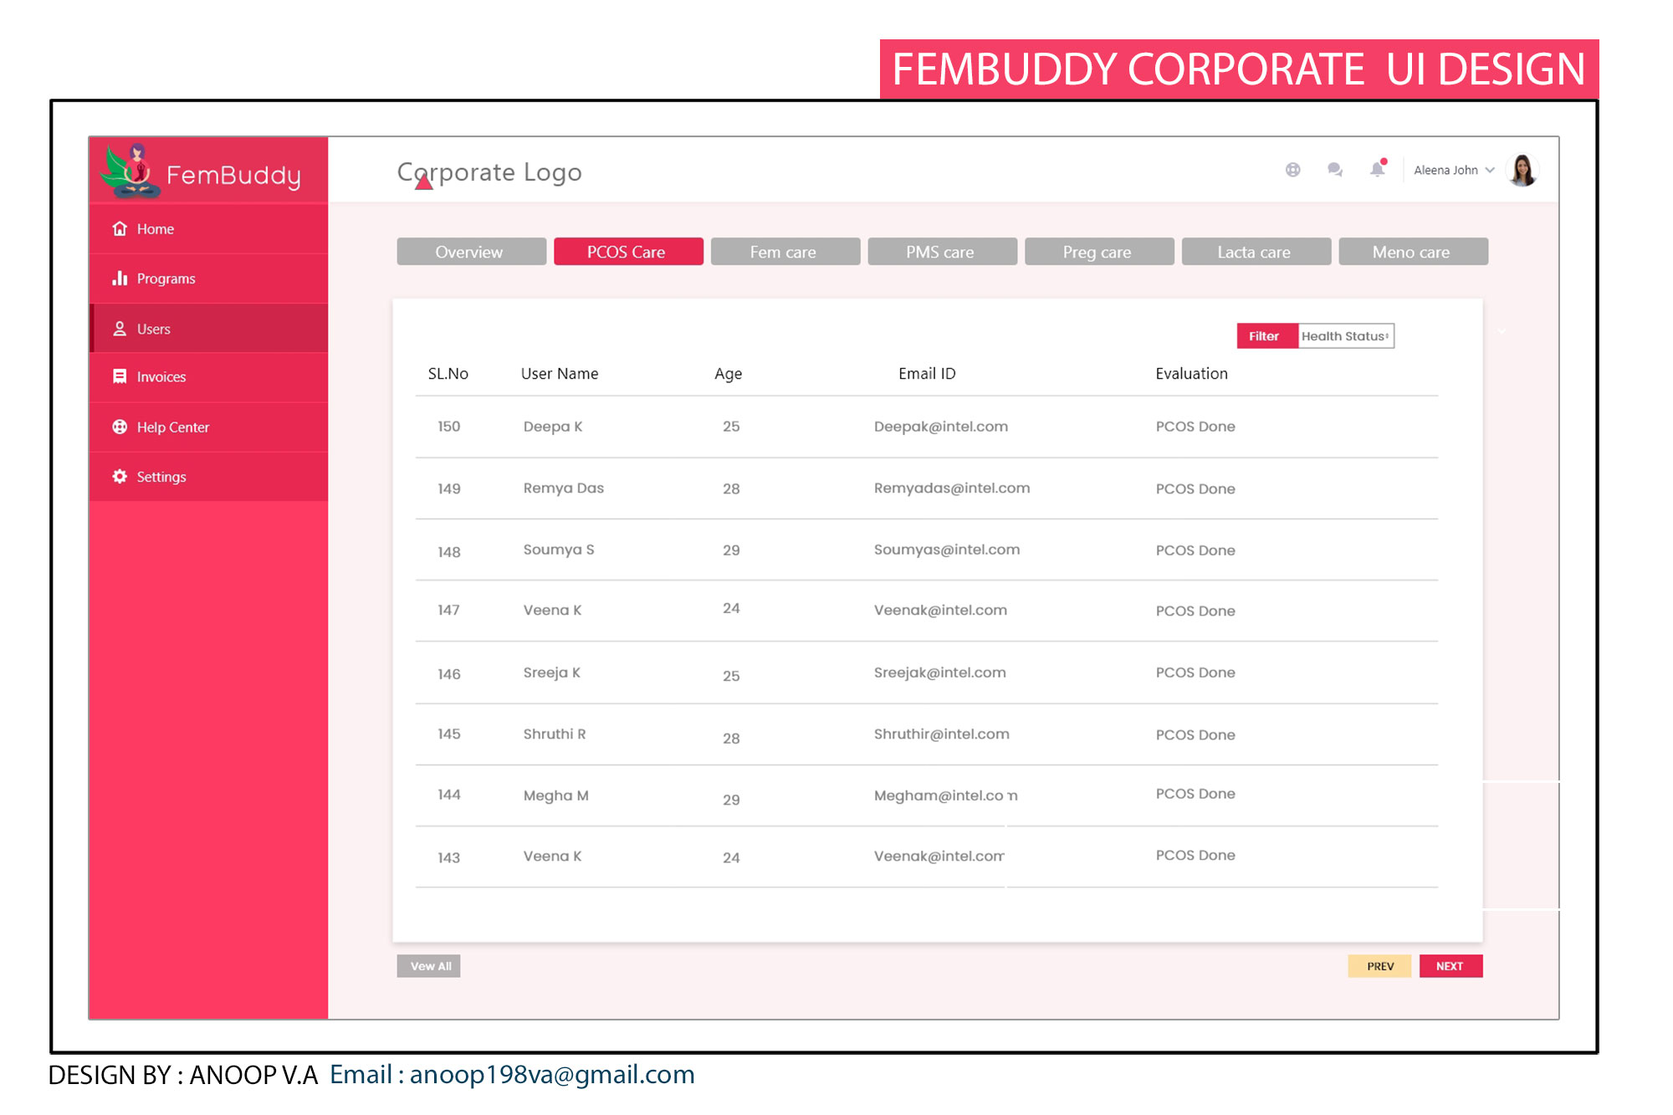
Task: Click Remyadas@intel.com email in the table
Action: coord(951,488)
